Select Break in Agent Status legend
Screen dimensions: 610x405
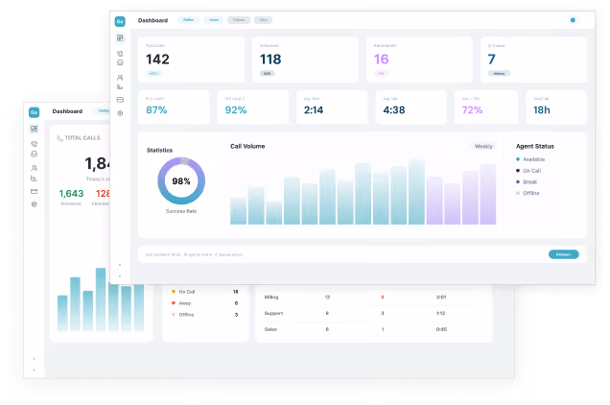[527, 181]
